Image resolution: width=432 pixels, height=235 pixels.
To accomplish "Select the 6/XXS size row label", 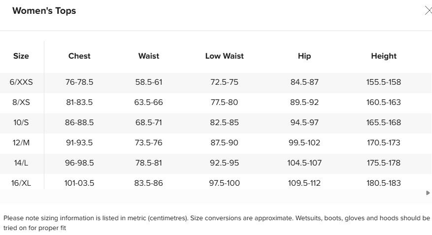I will point(21,82).
